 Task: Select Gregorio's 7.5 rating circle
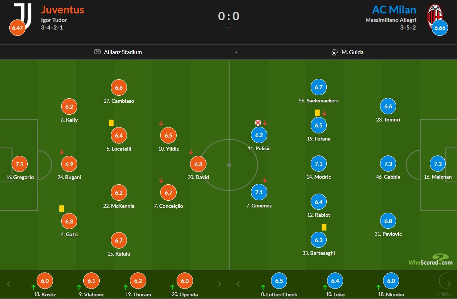(x=20, y=164)
